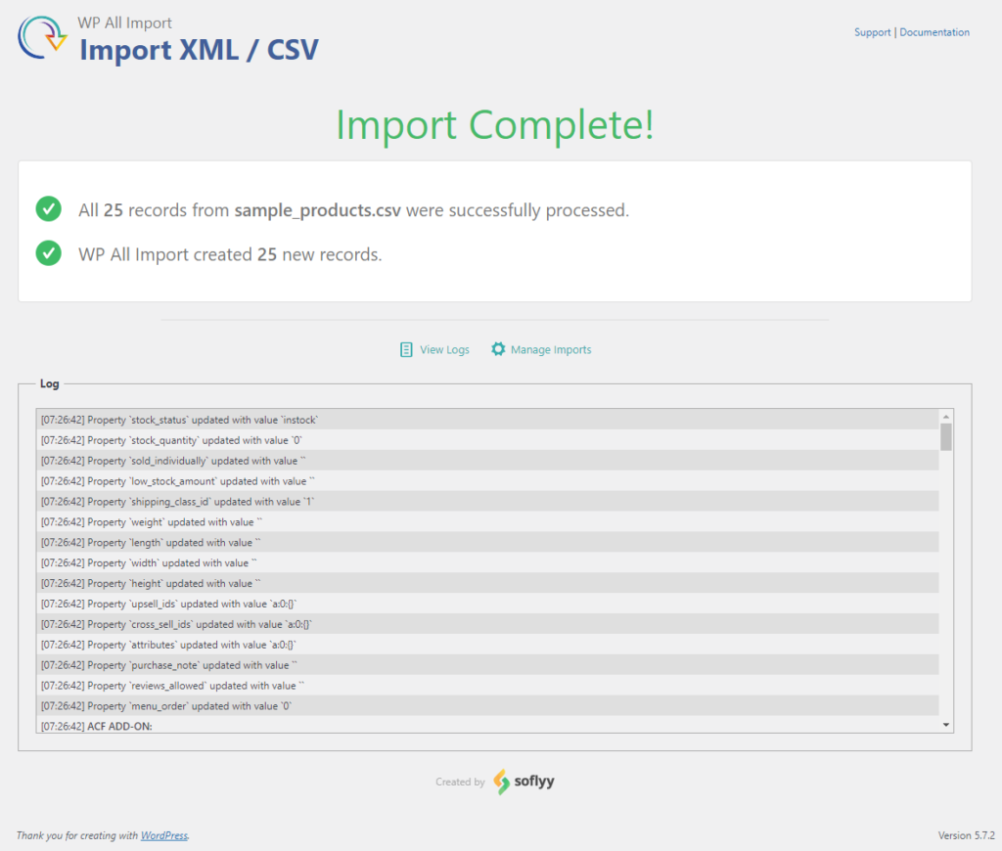The width and height of the screenshot is (1002, 851).
Task: Follow the WordPress link in the footer
Action: click(x=163, y=835)
